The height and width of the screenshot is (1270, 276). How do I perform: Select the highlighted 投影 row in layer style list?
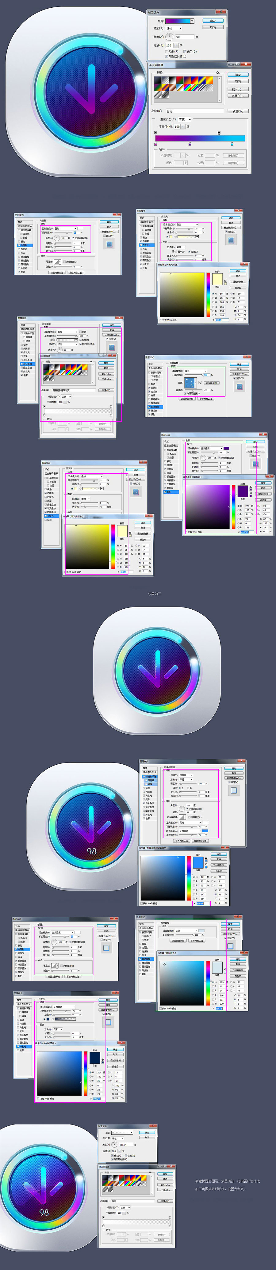pos(171,492)
